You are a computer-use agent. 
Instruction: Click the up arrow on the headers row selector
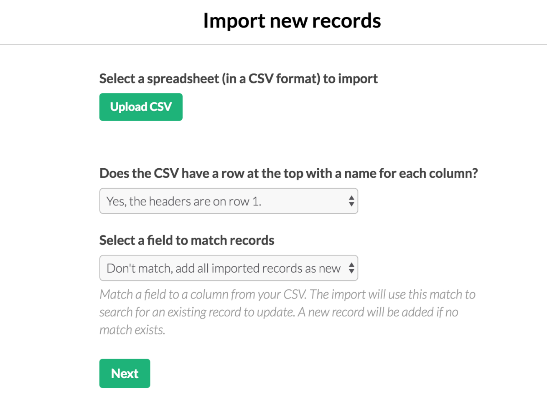coord(351,197)
